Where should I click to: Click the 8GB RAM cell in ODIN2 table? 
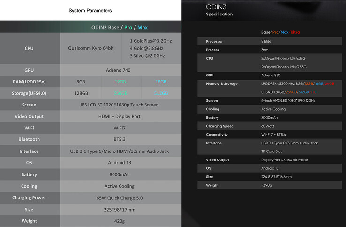click(x=81, y=82)
